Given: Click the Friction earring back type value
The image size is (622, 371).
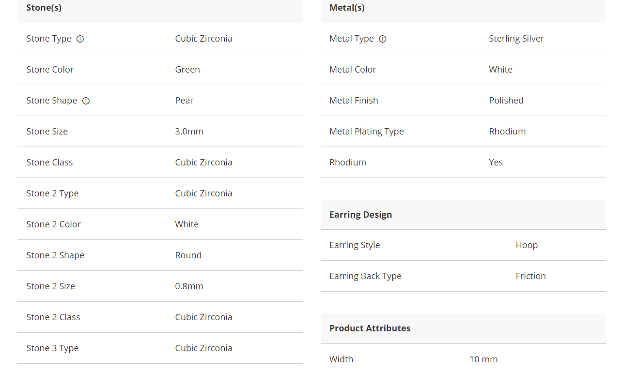Looking at the screenshot, I should click(x=530, y=276).
